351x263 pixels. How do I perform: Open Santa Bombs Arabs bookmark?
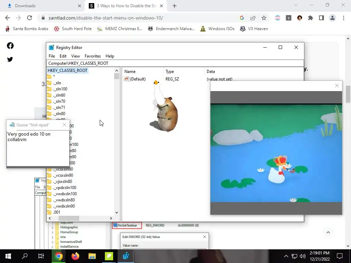tap(27, 29)
